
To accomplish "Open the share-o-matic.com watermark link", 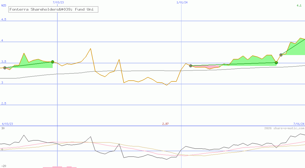I will 284,128.
